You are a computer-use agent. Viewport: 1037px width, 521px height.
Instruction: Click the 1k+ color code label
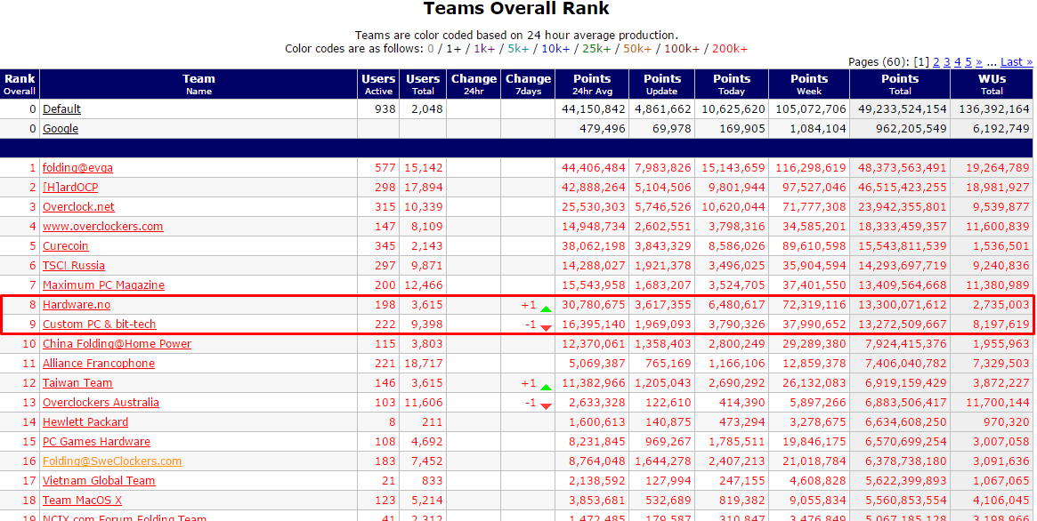pos(484,49)
